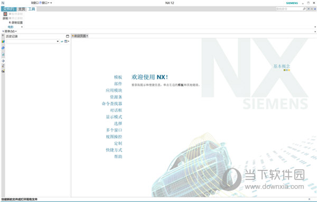This screenshot has height=202, width=317.
Task: Open the 录制设置 recording settings
Action: coord(16,23)
